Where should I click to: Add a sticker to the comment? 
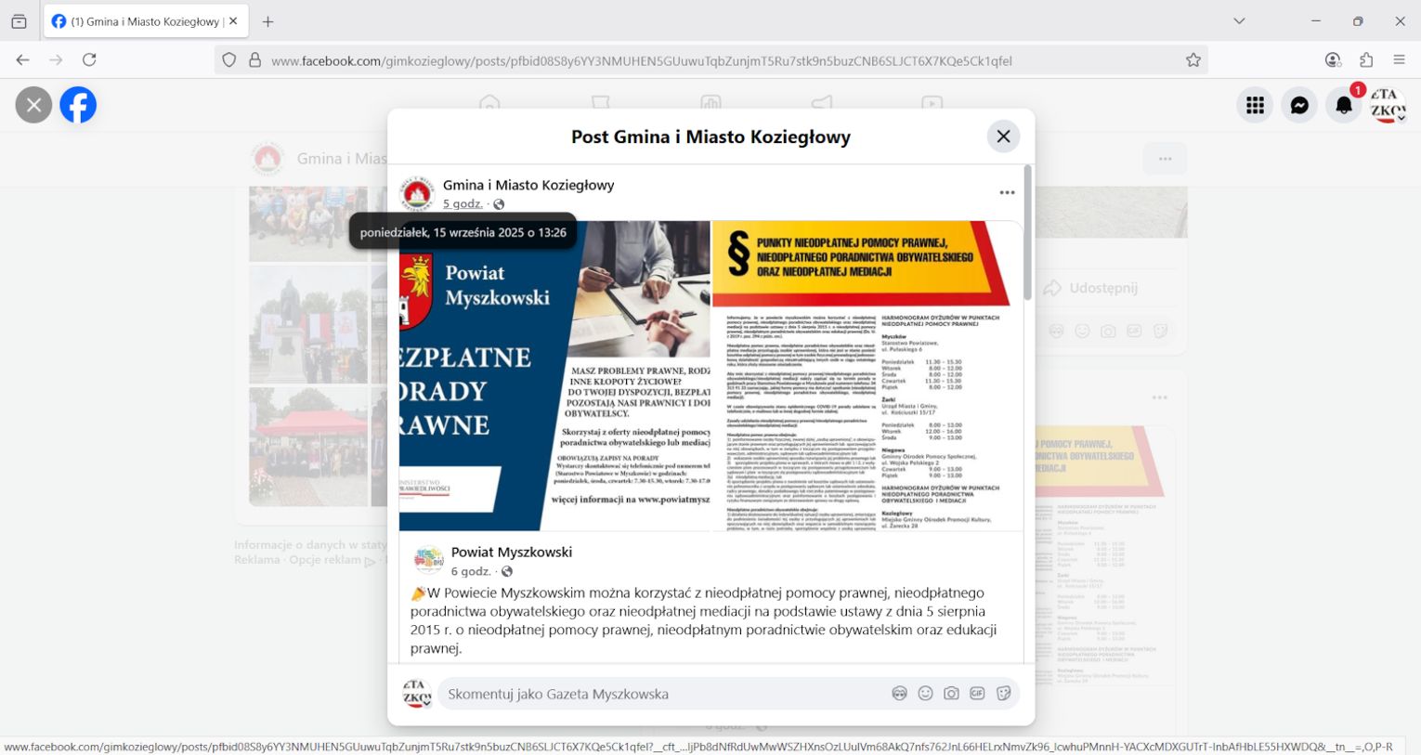click(x=1003, y=694)
